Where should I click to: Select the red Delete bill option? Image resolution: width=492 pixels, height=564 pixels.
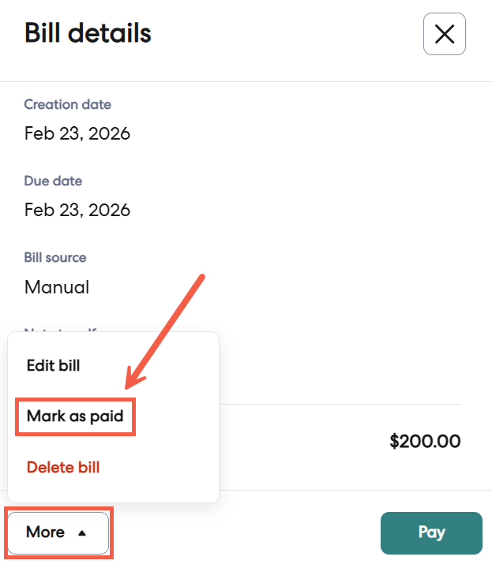click(63, 467)
